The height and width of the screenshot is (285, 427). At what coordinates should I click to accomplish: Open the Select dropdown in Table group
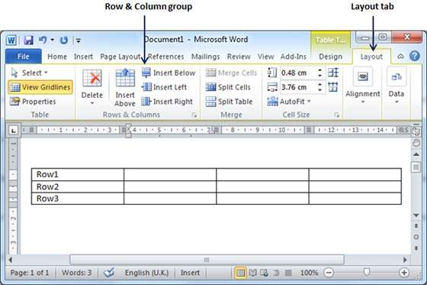30,73
